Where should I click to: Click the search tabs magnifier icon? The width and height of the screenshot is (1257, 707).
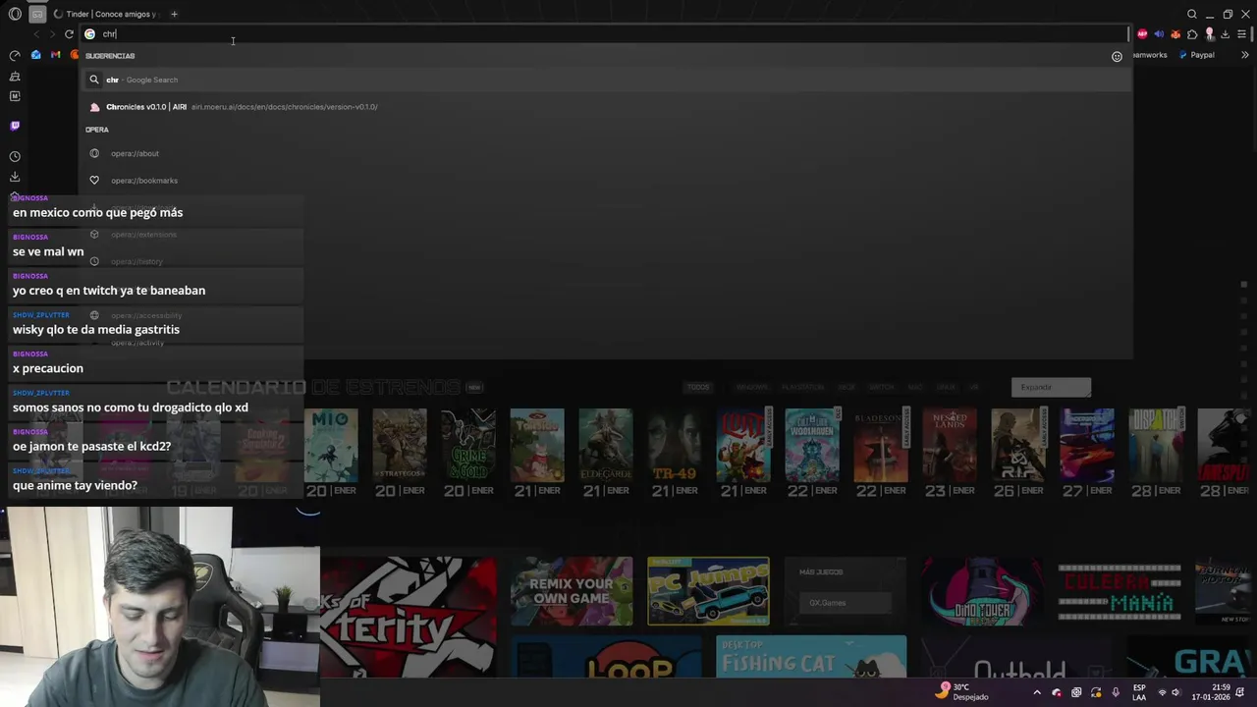coord(1192,14)
